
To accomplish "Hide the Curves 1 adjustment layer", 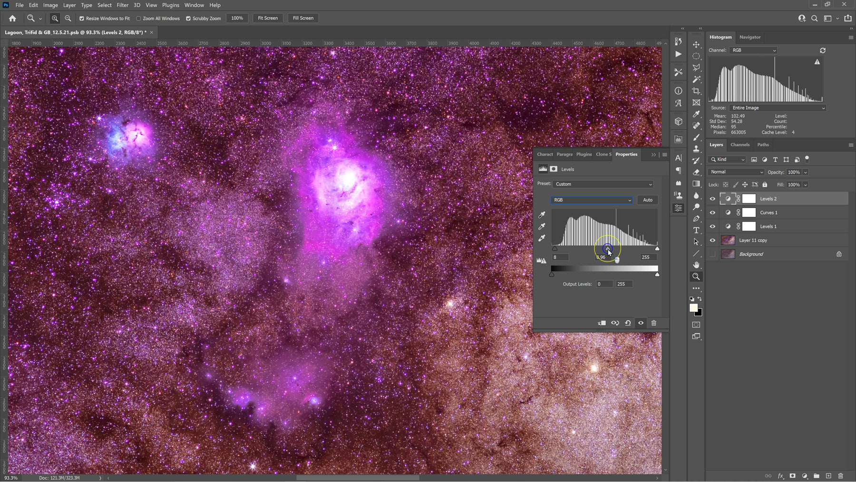I will pos(712,212).
